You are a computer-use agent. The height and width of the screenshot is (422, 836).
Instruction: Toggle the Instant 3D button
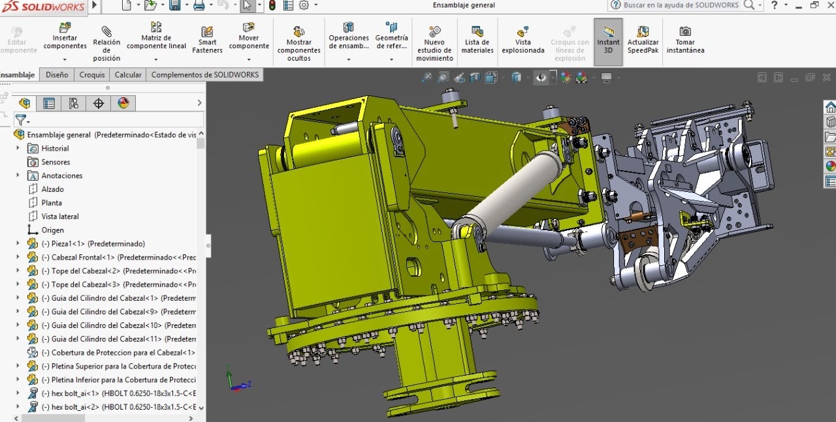coord(608,41)
